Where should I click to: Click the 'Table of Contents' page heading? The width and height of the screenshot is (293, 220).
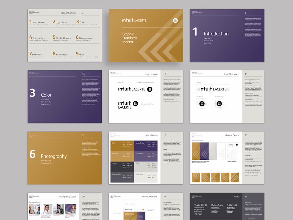tap(68, 13)
